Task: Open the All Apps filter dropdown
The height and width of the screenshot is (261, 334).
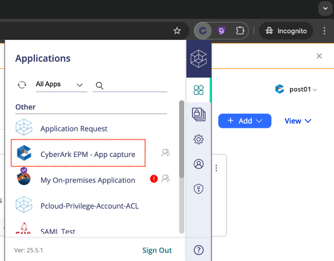Action: 61,85
